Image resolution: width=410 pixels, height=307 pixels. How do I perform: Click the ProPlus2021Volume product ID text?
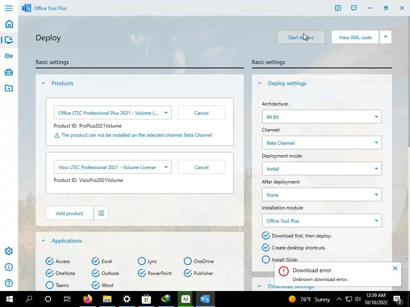click(100, 126)
